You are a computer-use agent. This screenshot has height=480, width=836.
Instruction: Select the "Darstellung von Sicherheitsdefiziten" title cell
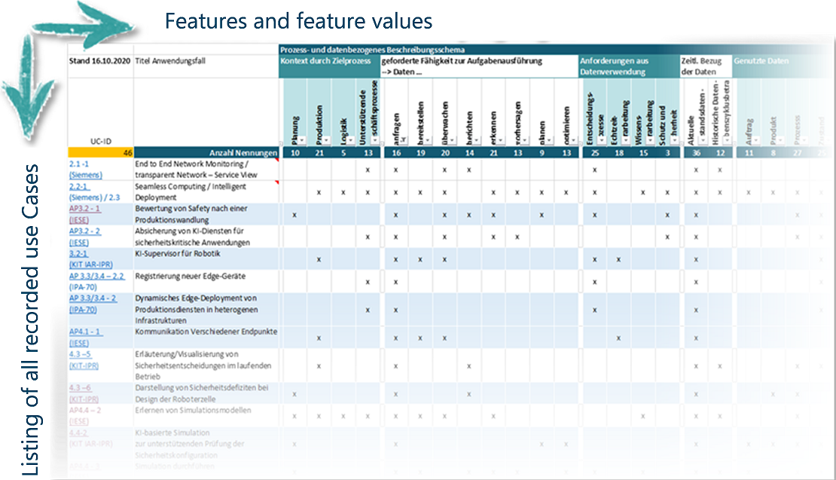206,393
